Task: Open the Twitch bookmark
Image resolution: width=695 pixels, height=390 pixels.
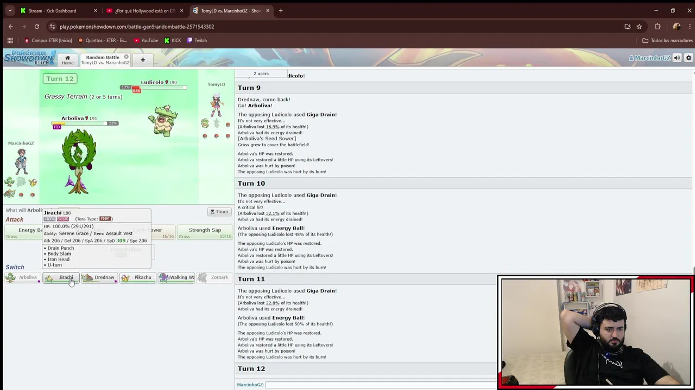Action: [x=197, y=40]
